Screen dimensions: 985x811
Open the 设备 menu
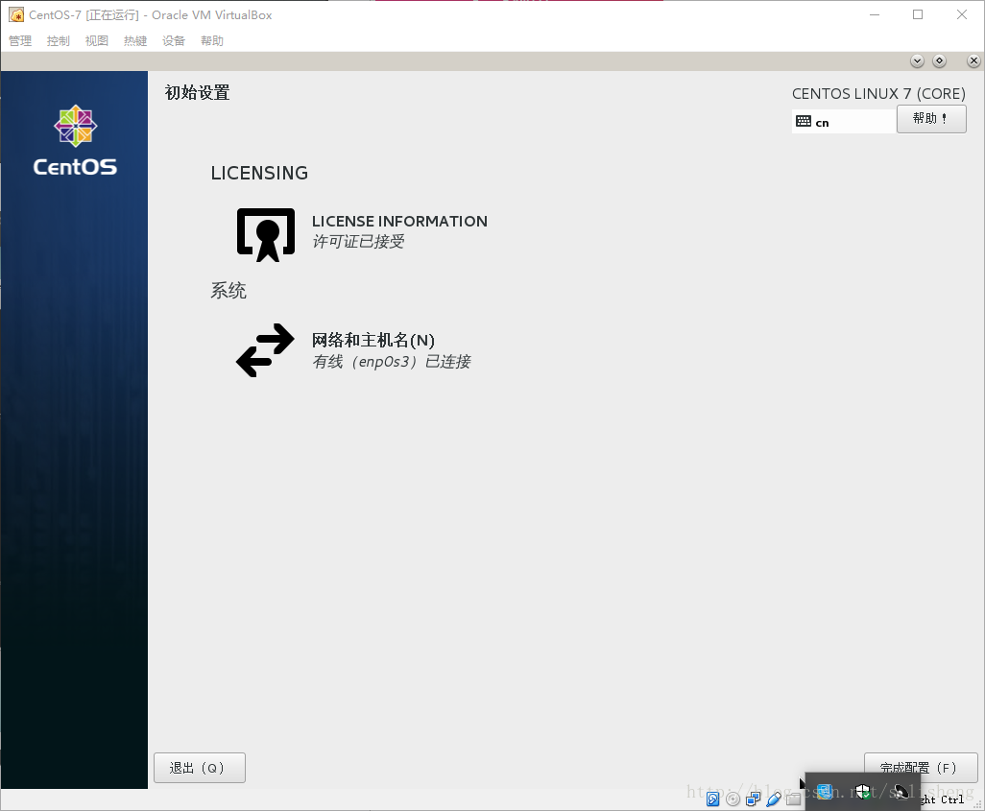click(x=174, y=41)
